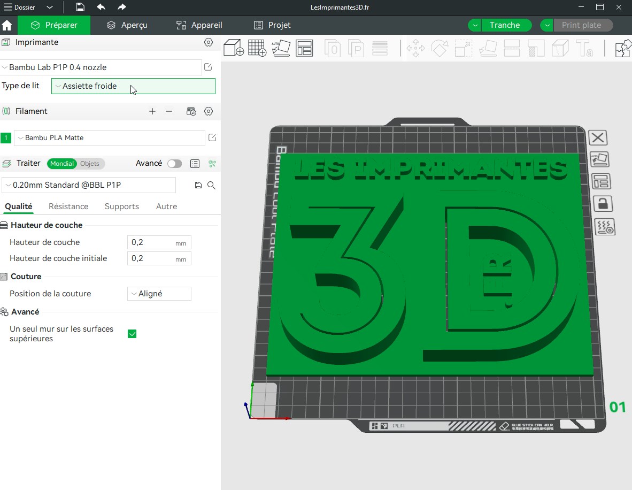Remove the plate with the X icon
Screen dimensions: 632x490
click(598, 138)
